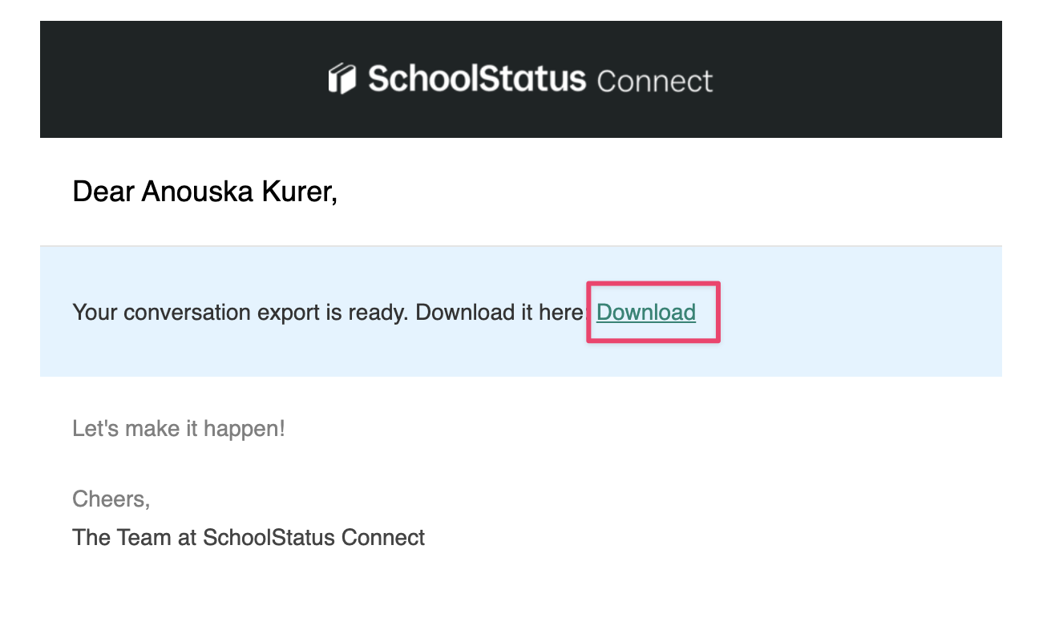Click the Let's make it happen line
The image size is (1047, 622).
[179, 429]
